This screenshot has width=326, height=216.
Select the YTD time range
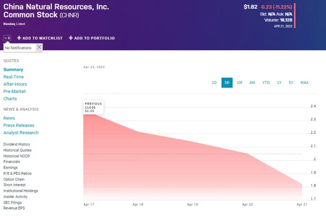click(x=266, y=82)
